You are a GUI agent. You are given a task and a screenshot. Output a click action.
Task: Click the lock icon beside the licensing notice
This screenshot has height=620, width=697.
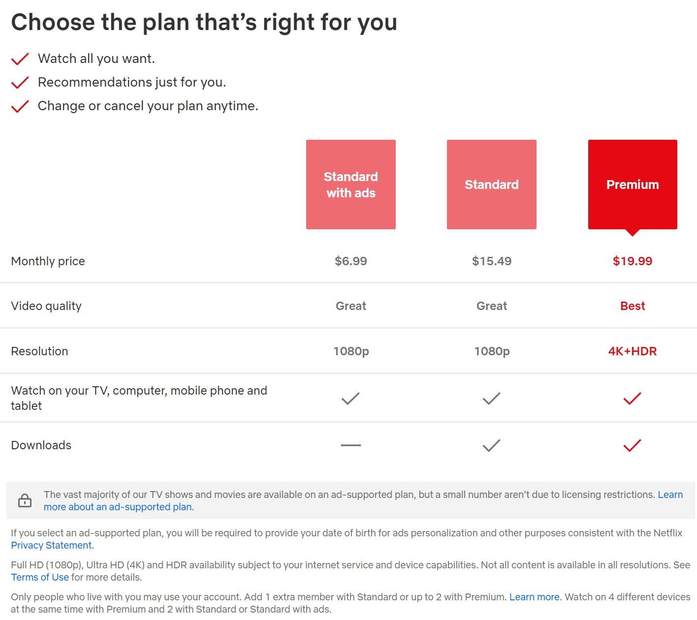[25, 500]
